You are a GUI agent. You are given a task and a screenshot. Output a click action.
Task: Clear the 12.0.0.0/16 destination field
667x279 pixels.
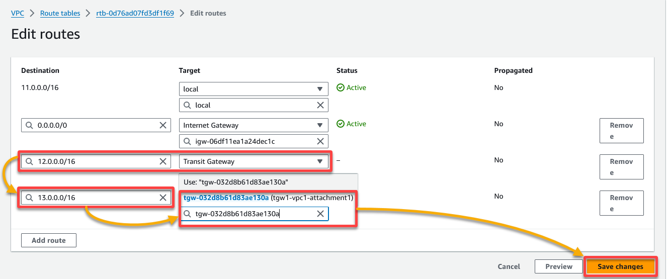click(x=163, y=161)
